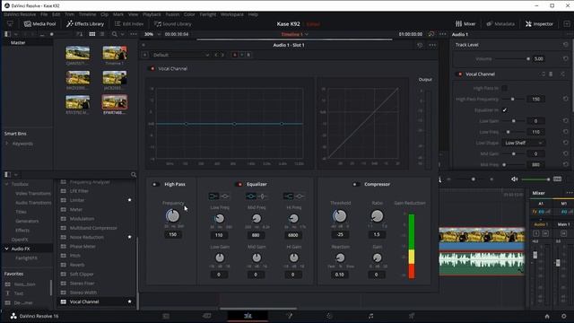574x323 pixels.
Task: Toggle Equalizer section enable
Action: click(239, 184)
